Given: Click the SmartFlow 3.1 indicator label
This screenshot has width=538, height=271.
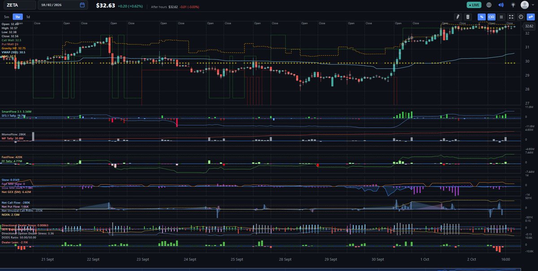Looking at the screenshot, I should point(16,111).
